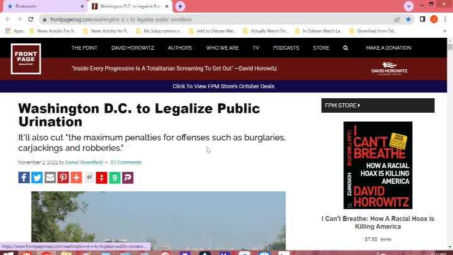Share article on Facebook icon
Screen dimensions: 453x255
(x=24, y=178)
